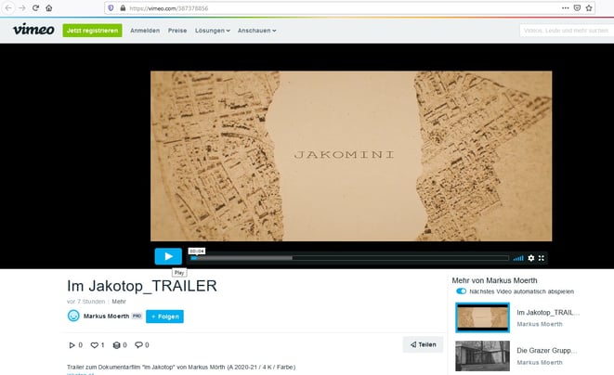Share the video with Teilen button
Screen dimensions: 614x375
[423, 344]
